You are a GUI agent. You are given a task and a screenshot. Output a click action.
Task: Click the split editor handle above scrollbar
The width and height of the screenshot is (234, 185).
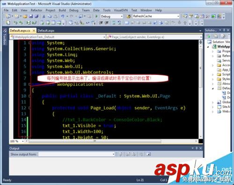(201, 42)
